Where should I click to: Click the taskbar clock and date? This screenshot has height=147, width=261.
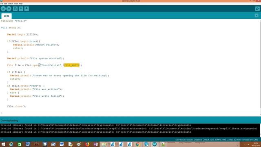[256, 144]
